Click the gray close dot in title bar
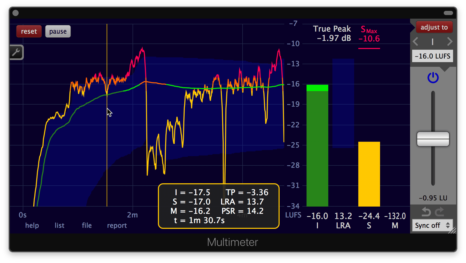This screenshot has height=263, width=466. click(16, 13)
